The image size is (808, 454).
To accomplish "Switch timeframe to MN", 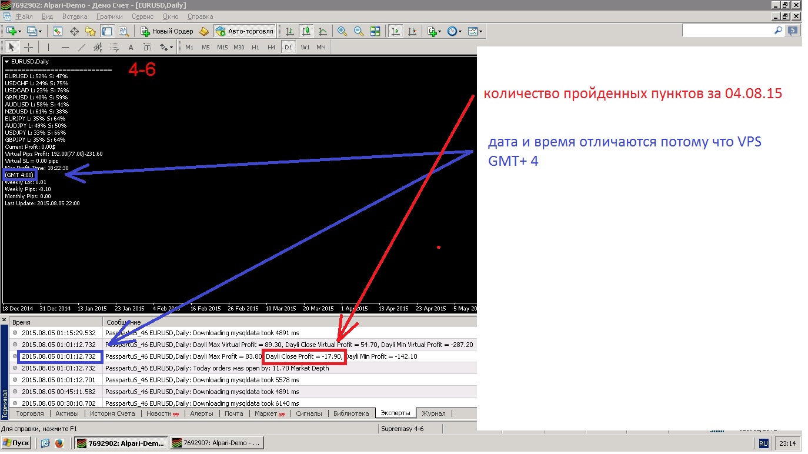I will pyautogui.click(x=321, y=47).
